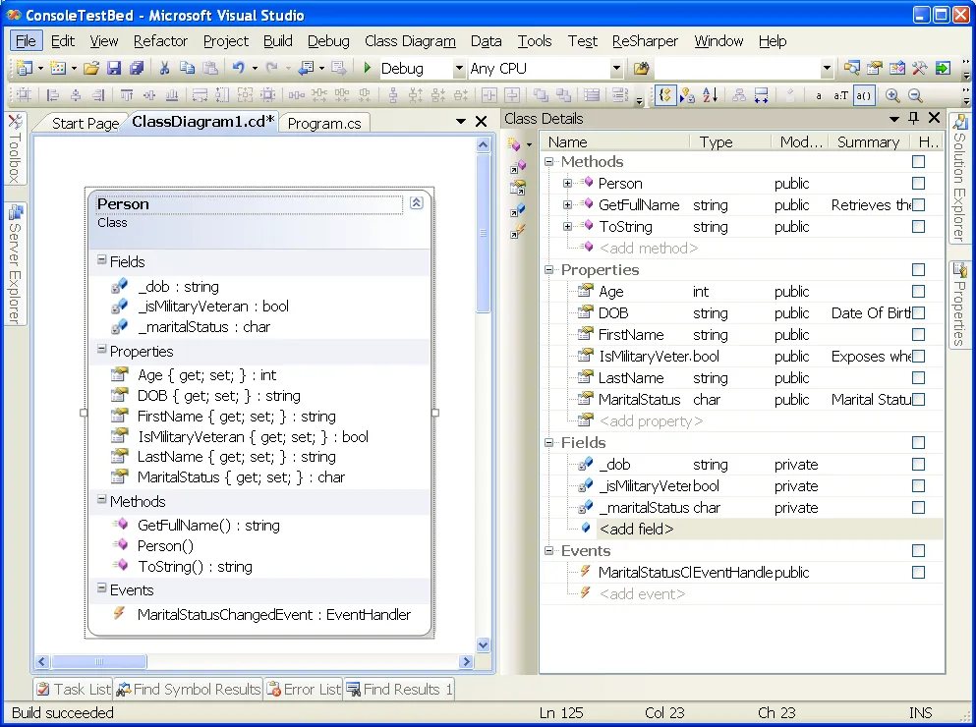This screenshot has width=976, height=727.
Task: Open the Find Symbol Results panel tab
Action: (189, 689)
